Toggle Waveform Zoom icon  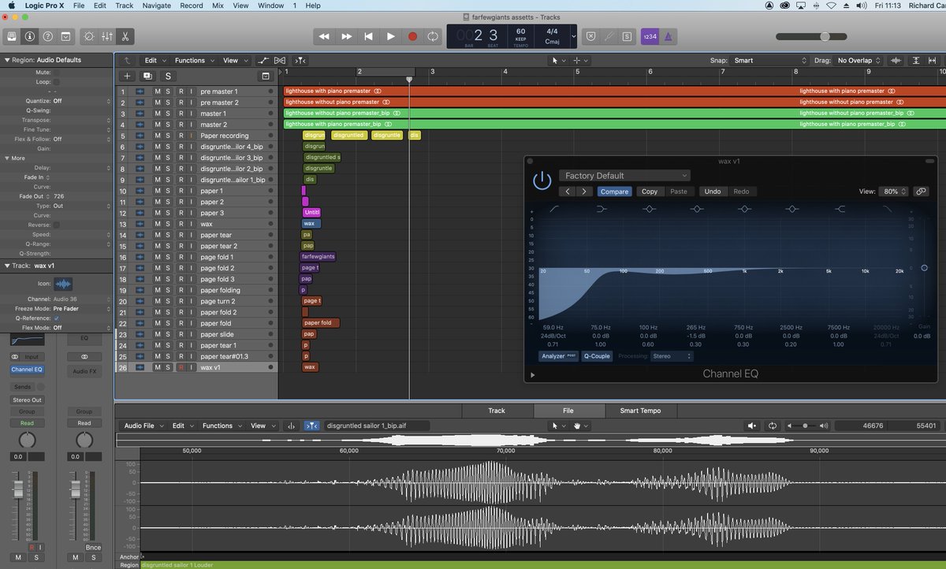tap(896, 61)
